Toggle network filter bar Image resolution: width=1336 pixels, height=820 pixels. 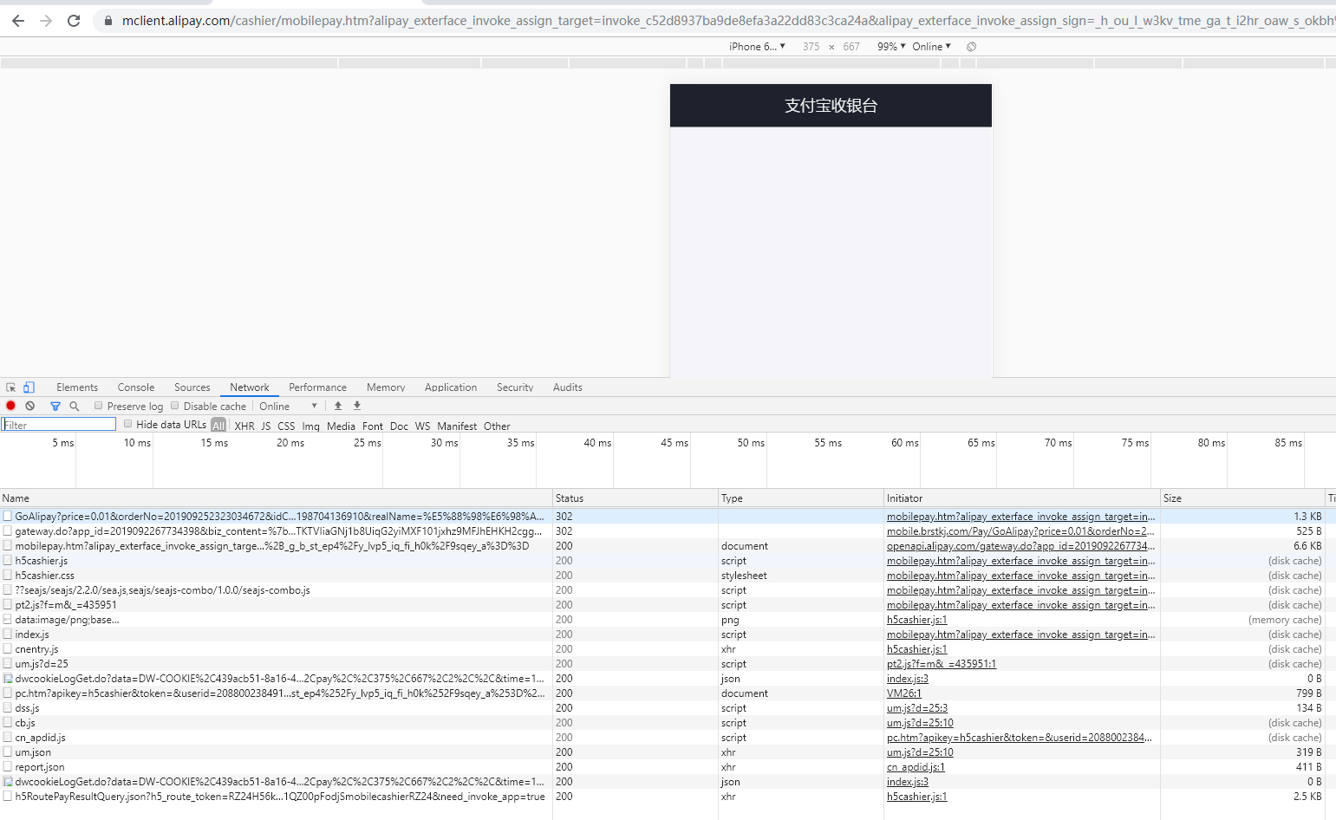pos(55,406)
